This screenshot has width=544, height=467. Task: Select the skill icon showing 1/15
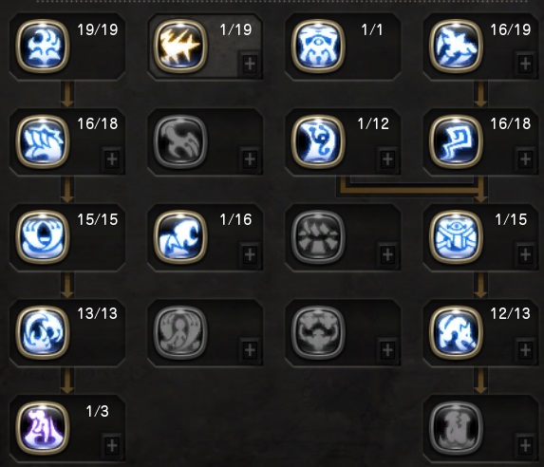tap(456, 236)
